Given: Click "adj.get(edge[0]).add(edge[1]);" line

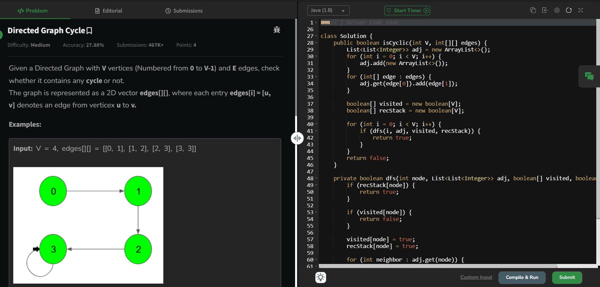Looking at the screenshot, I should point(408,83).
